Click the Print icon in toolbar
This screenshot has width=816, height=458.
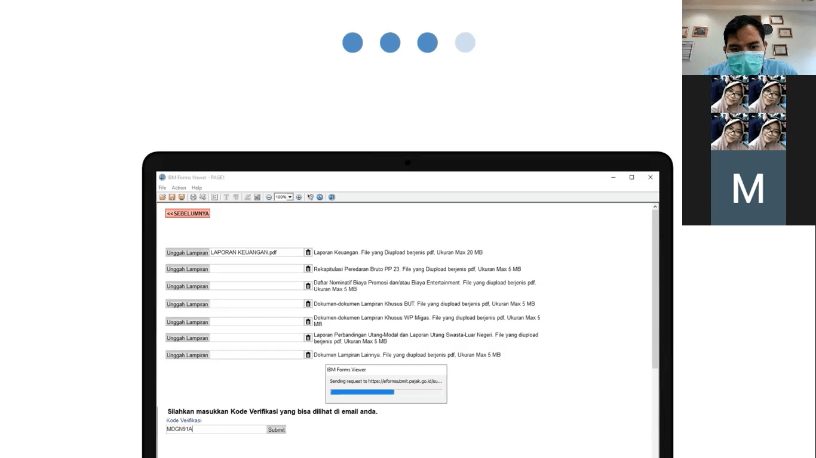(x=193, y=197)
